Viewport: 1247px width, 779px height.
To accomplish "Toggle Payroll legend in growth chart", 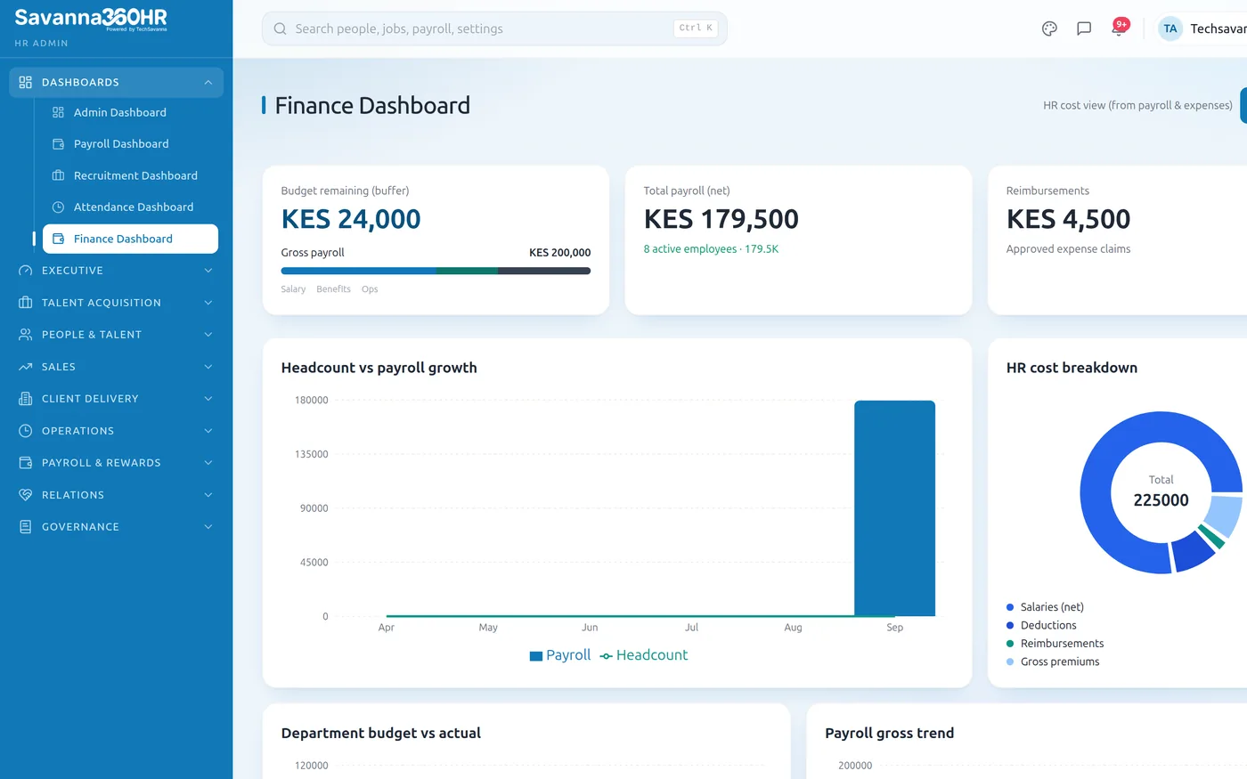I will 560,655.
